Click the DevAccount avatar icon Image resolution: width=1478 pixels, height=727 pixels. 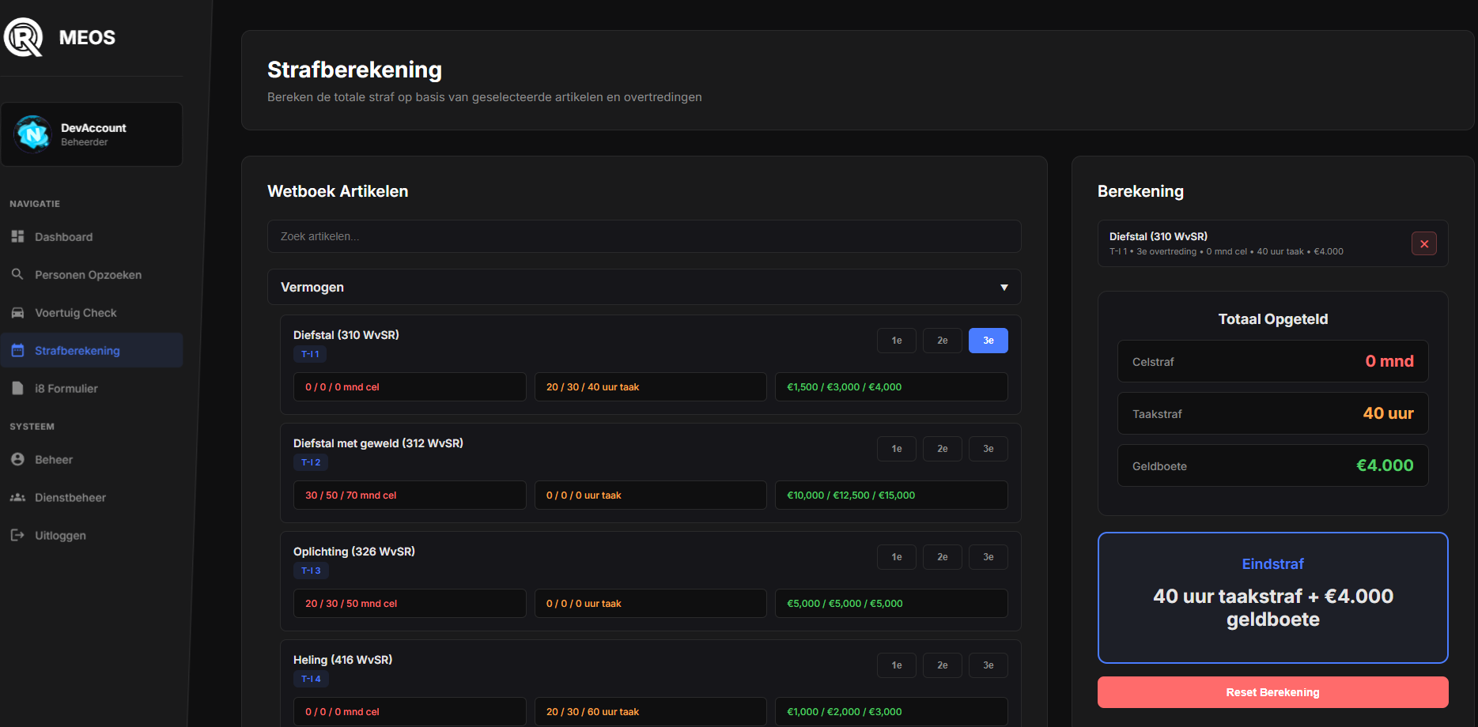[33, 134]
